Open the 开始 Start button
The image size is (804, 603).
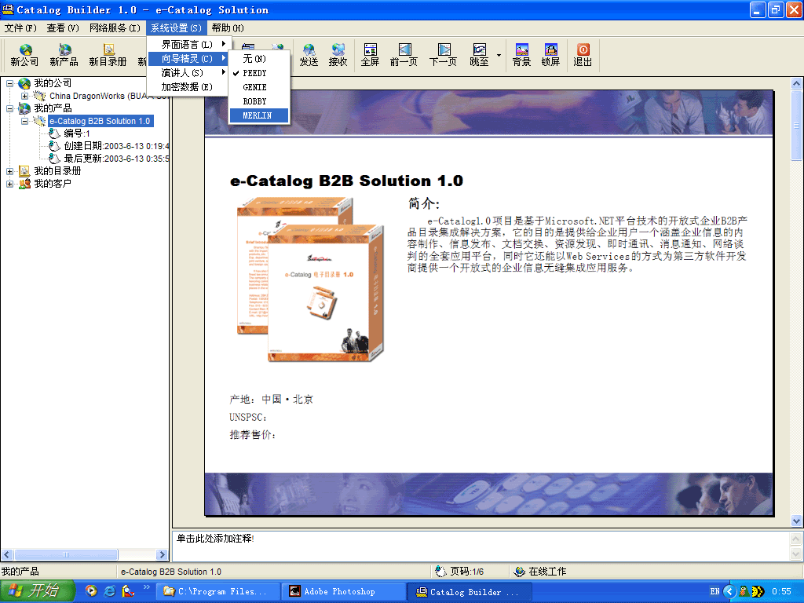38,591
